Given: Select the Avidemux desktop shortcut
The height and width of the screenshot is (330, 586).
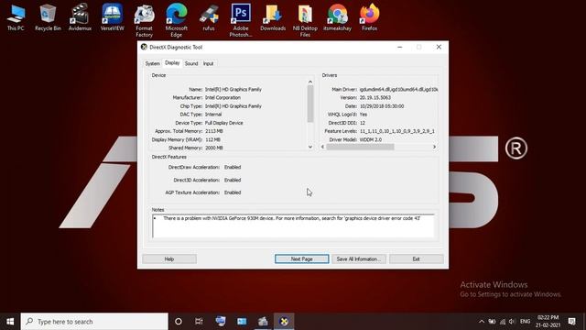Looking at the screenshot, I should click(x=80, y=17).
